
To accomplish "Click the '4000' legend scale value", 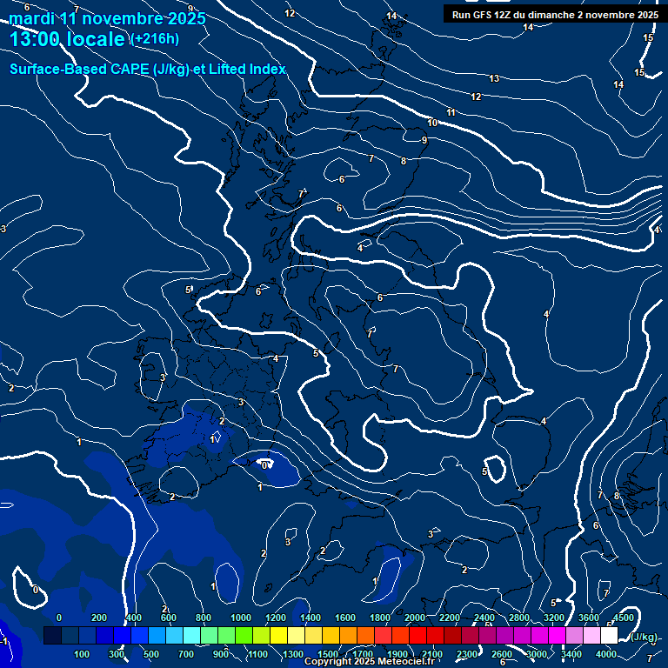I will pos(605,654).
